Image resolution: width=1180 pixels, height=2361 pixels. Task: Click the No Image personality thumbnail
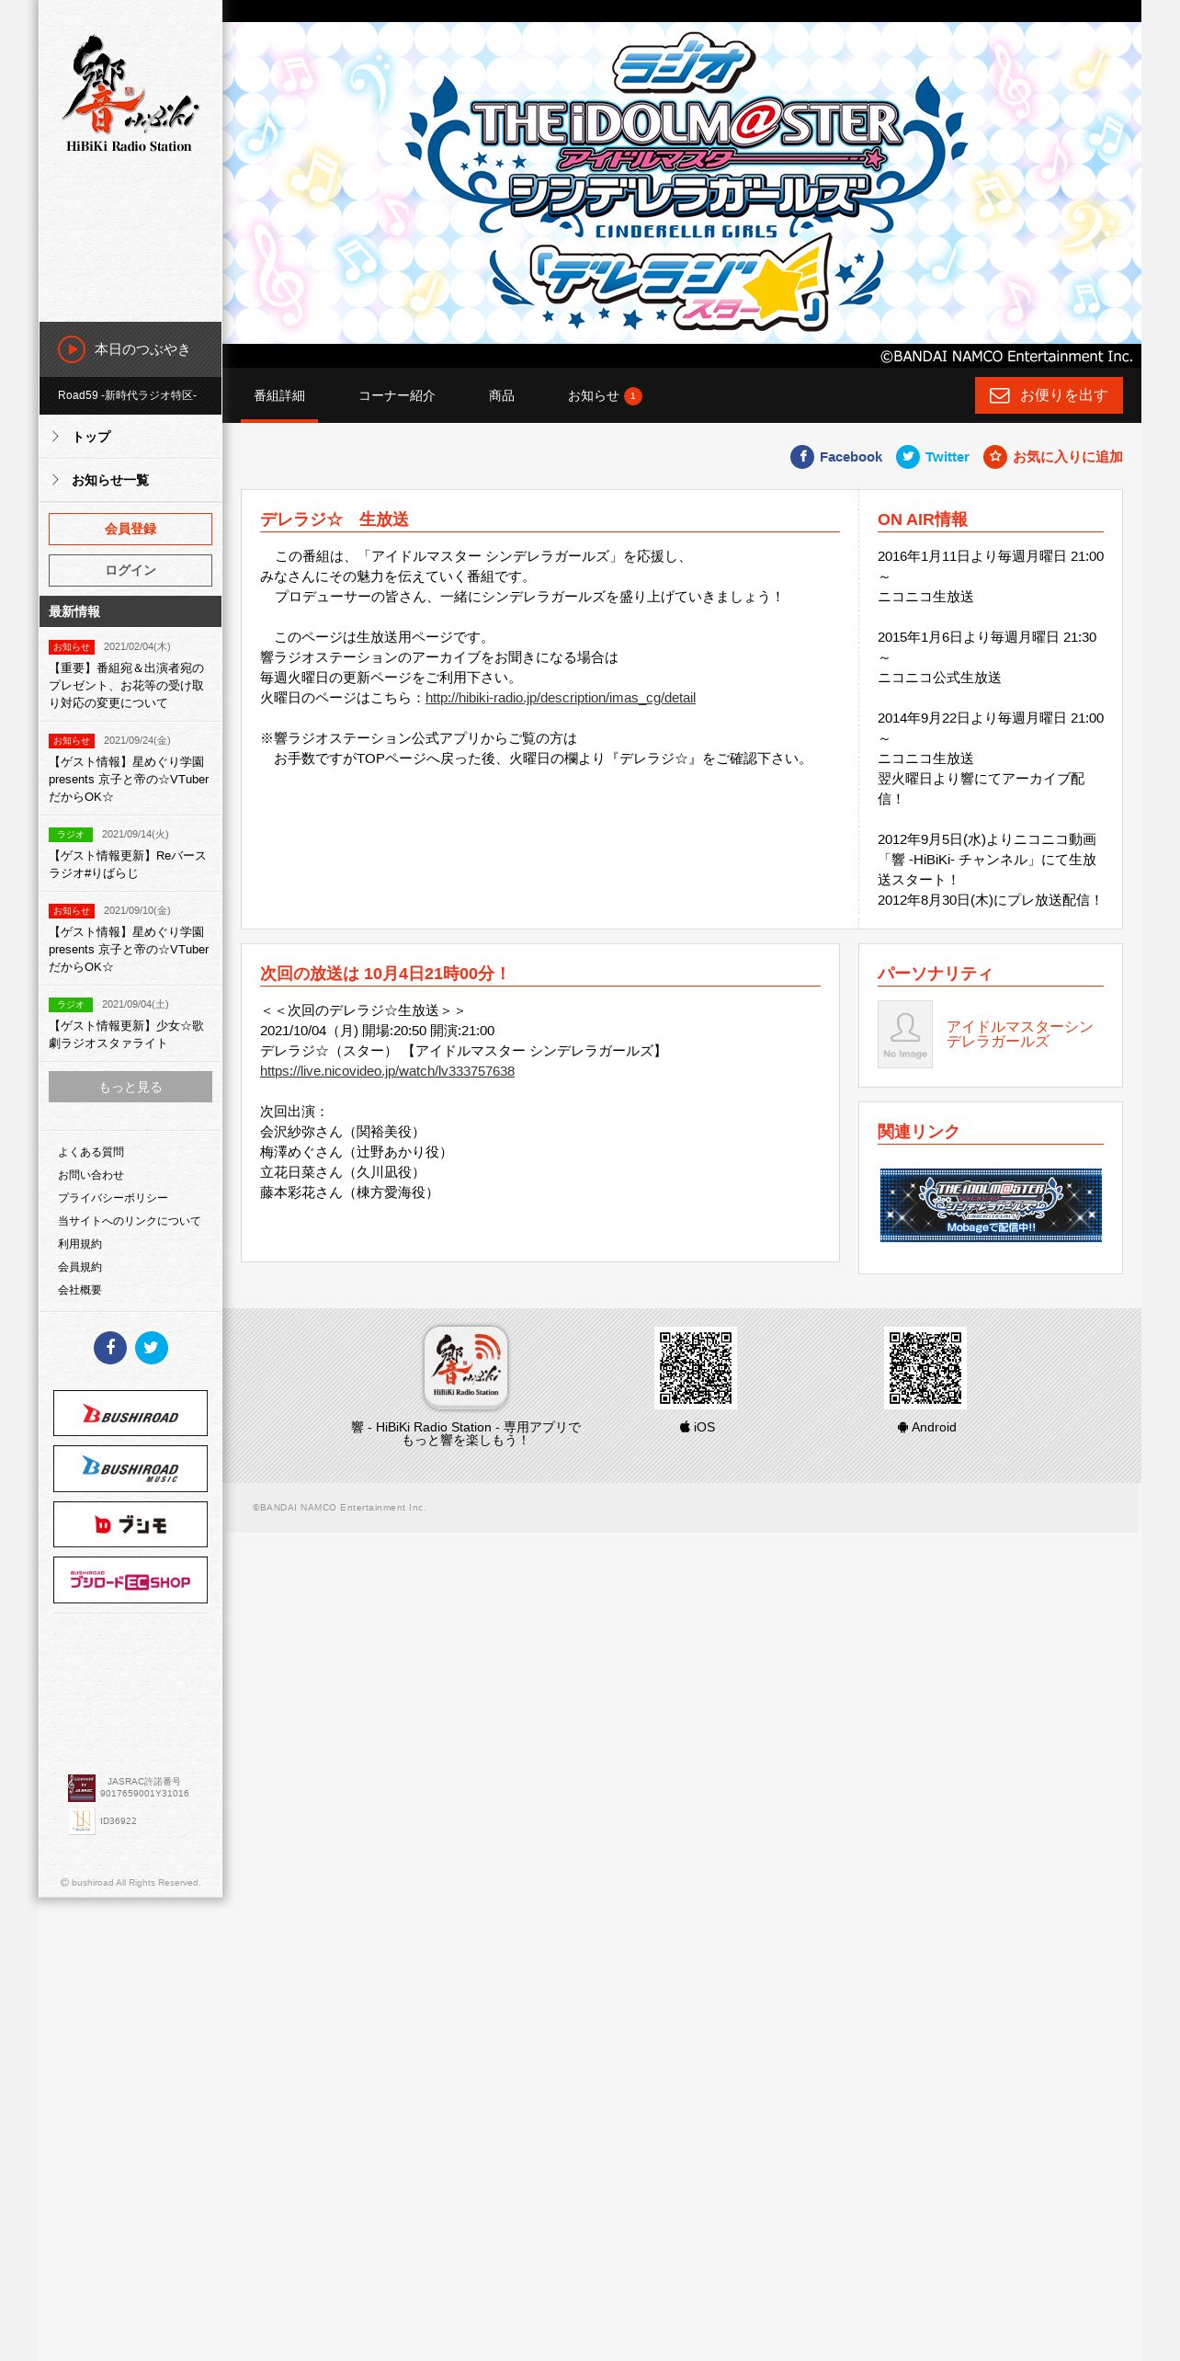905,1034
